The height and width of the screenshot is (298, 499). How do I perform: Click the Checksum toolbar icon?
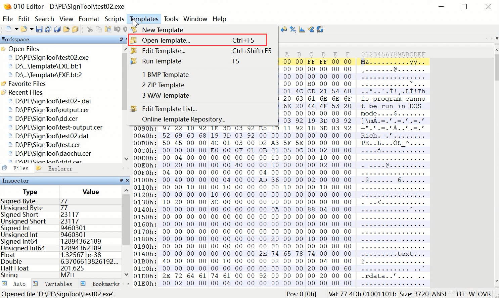pos(311,29)
